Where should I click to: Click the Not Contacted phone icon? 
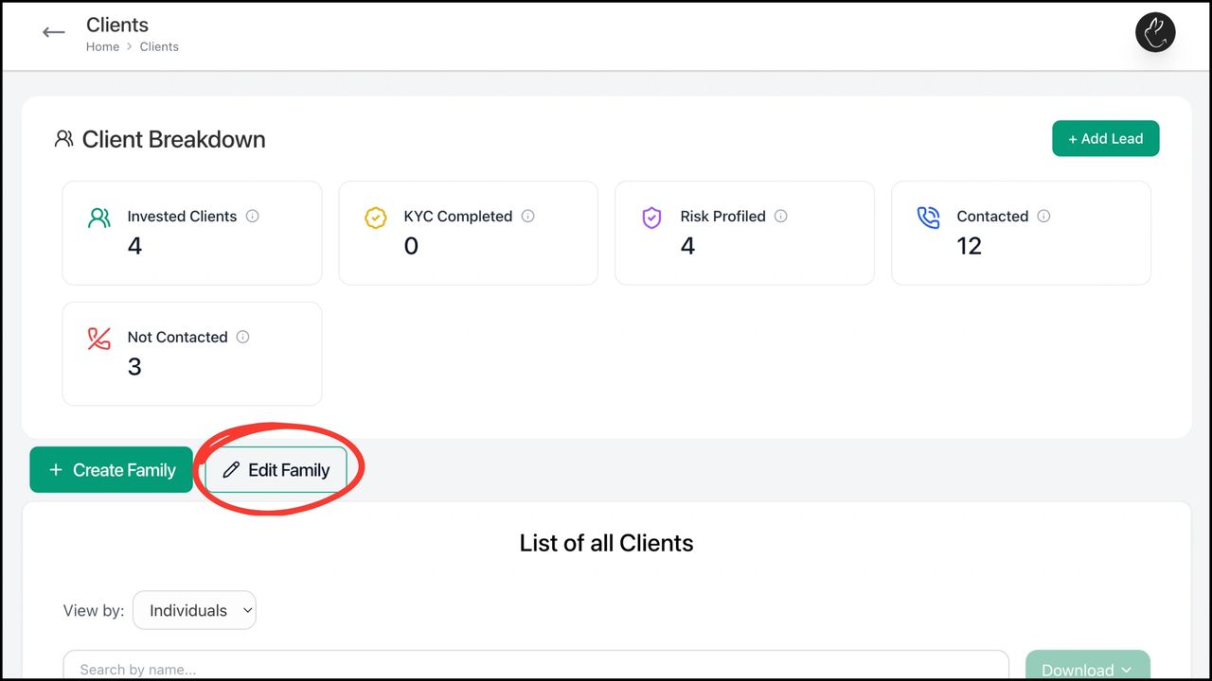coord(98,340)
